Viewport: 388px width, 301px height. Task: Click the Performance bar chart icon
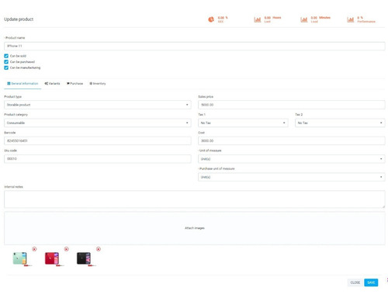pos(351,19)
